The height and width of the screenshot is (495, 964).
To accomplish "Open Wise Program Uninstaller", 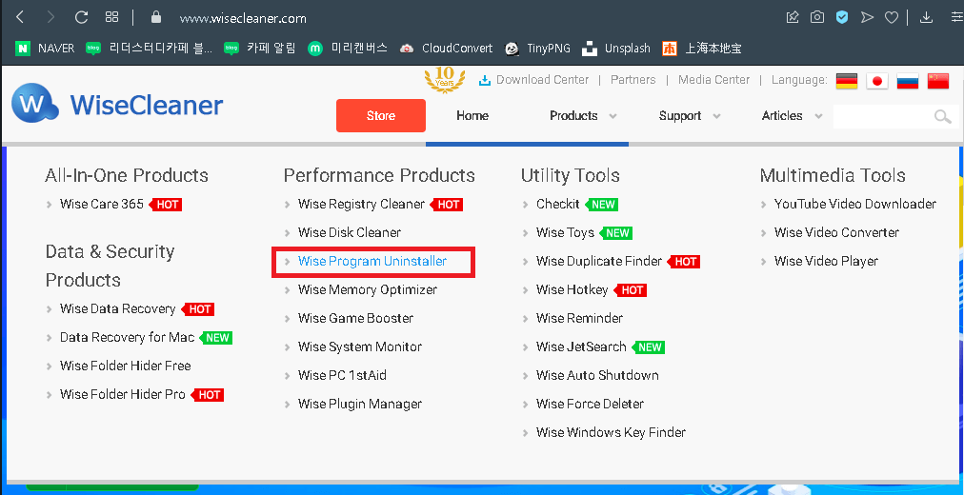I will 372,261.
